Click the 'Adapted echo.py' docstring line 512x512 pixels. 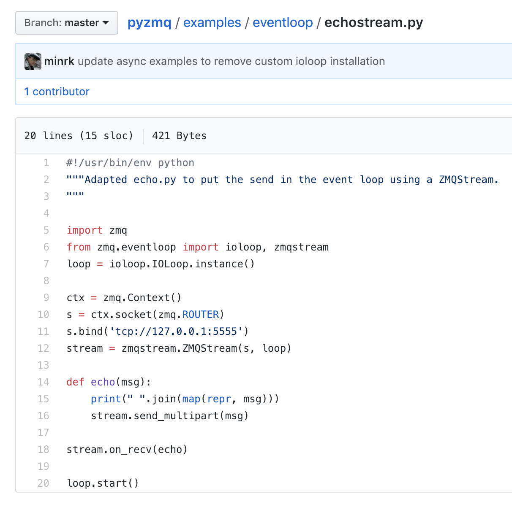pyautogui.click(x=283, y=180)
